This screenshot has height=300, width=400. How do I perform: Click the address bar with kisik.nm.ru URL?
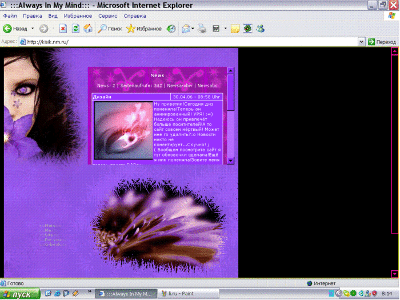pyautogui.click(x=189, y=42)
